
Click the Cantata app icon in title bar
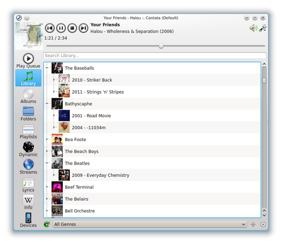coord(19,18)
